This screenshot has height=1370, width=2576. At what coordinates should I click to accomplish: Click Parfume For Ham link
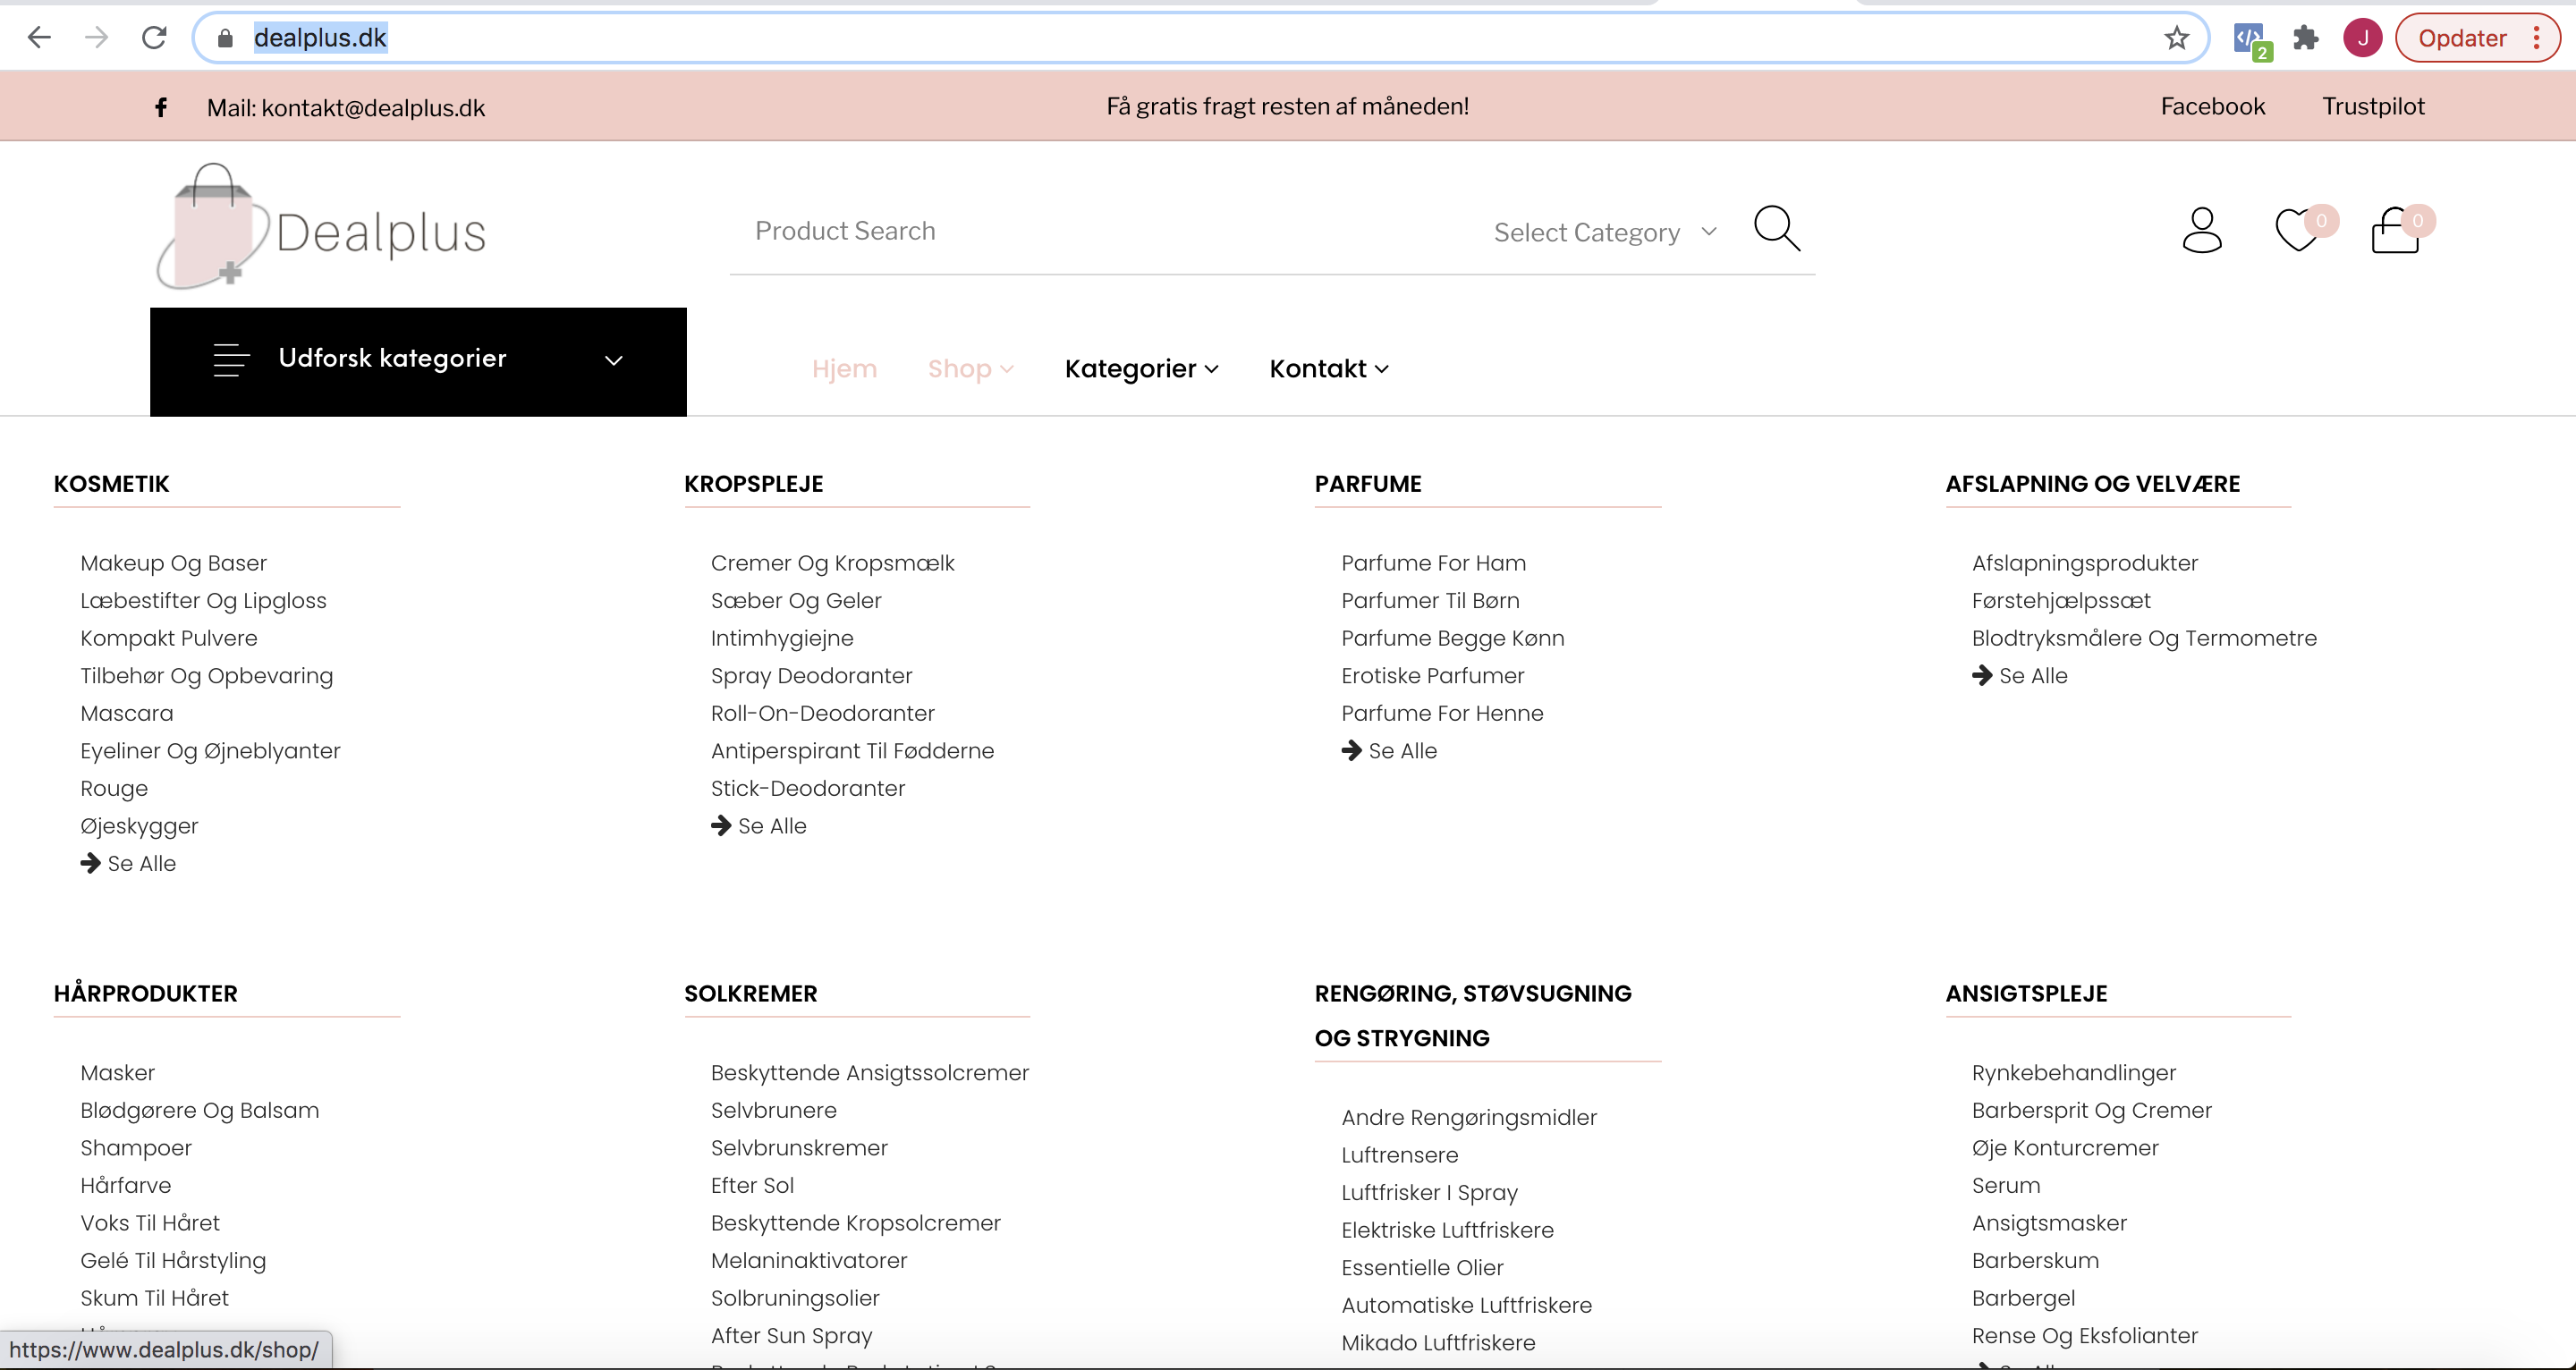1433,563
